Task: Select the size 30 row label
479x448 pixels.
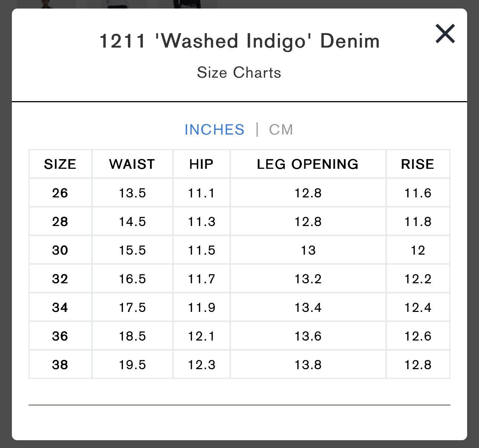Action: (60, 250)
